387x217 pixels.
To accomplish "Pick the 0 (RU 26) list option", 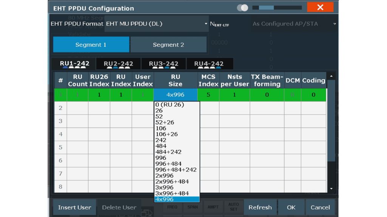I will click(169, 105).
